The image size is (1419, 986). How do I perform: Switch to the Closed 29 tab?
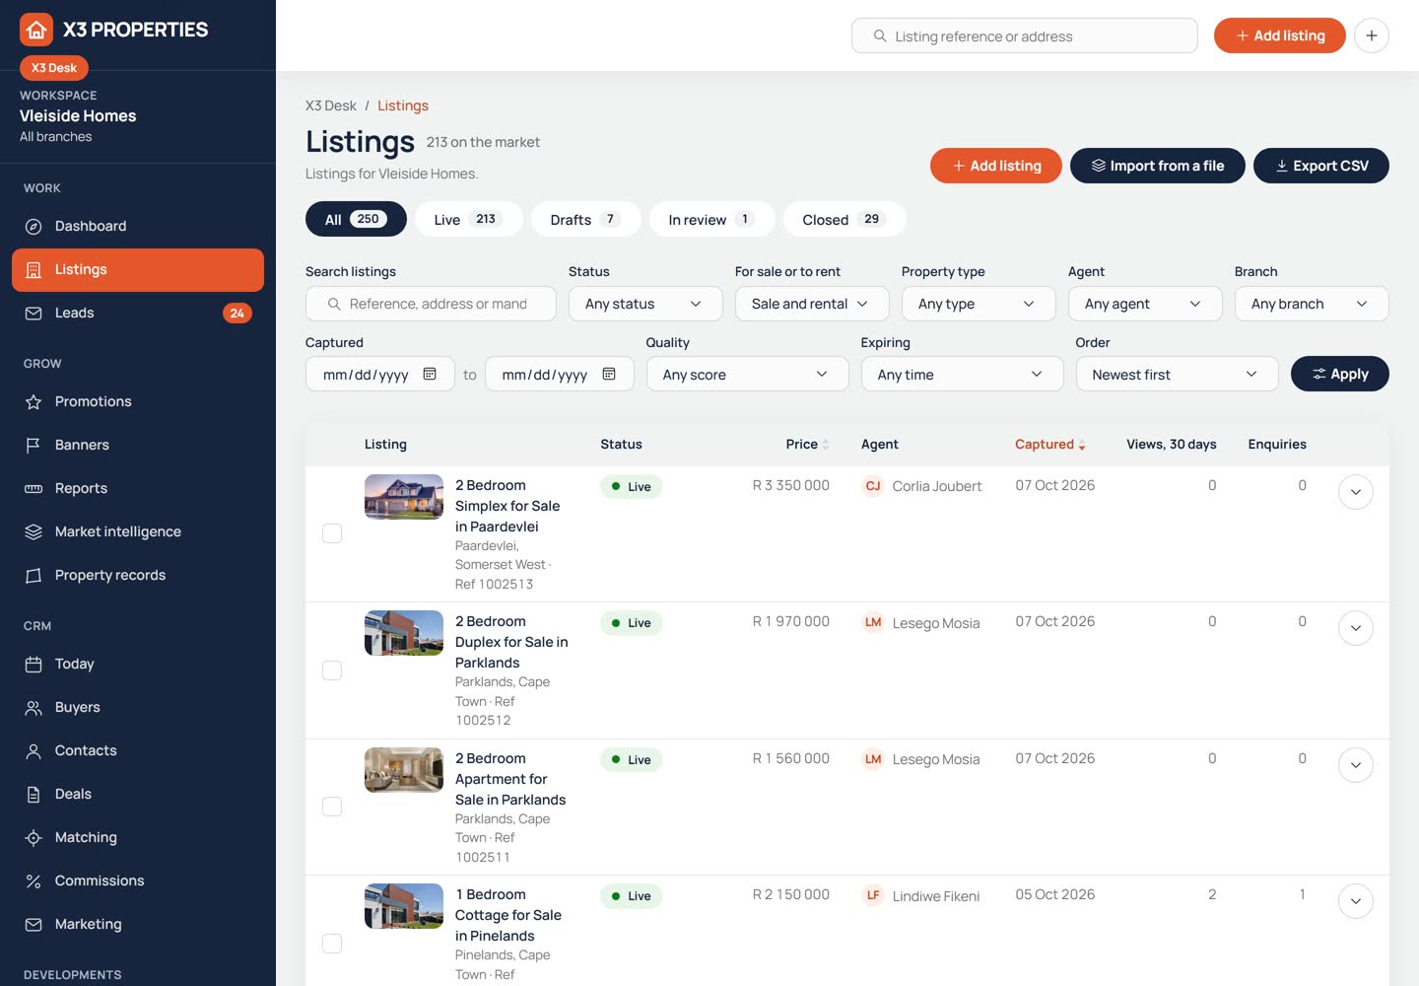845,219
